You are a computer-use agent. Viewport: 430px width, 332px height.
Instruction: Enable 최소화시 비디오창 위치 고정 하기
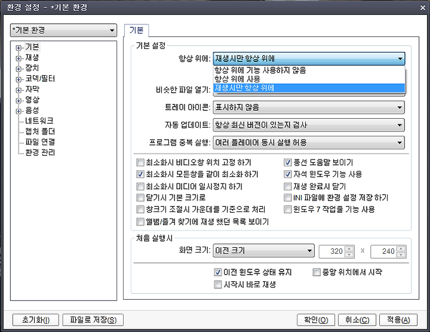click(140, 162)
